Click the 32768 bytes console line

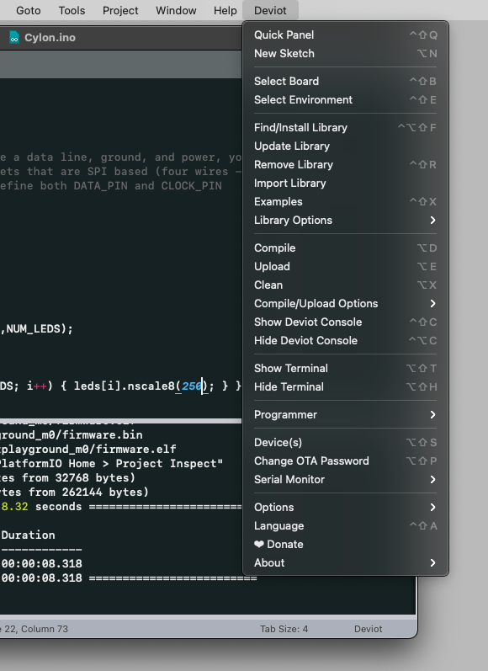click(67, 478)
